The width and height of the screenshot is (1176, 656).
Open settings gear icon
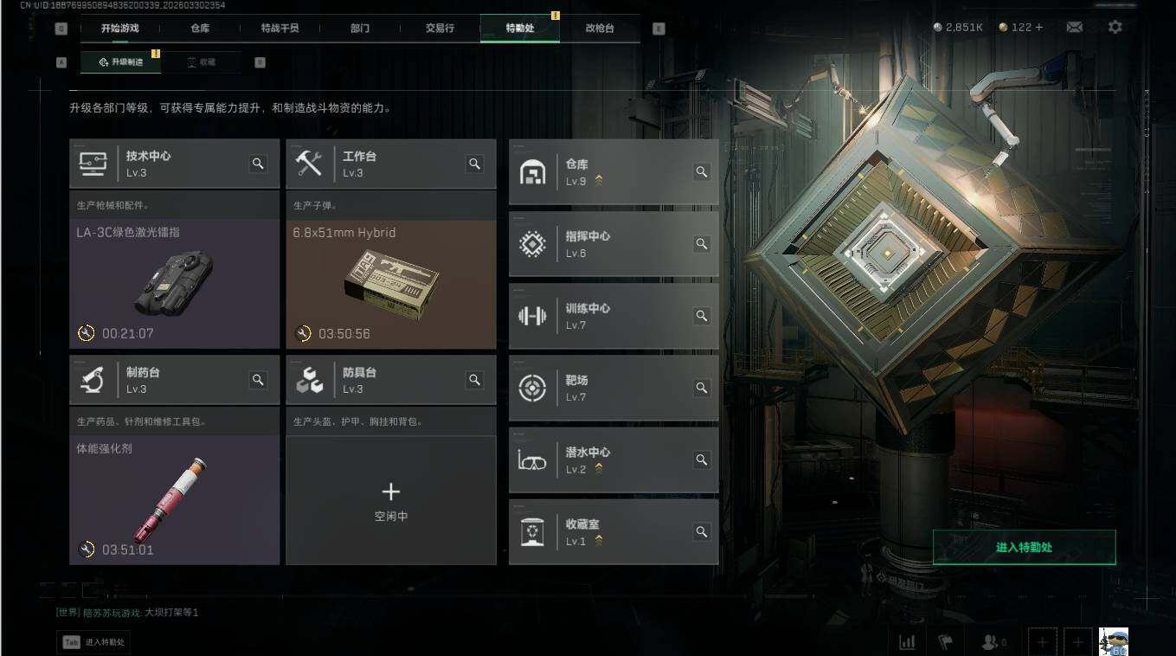1115,27
